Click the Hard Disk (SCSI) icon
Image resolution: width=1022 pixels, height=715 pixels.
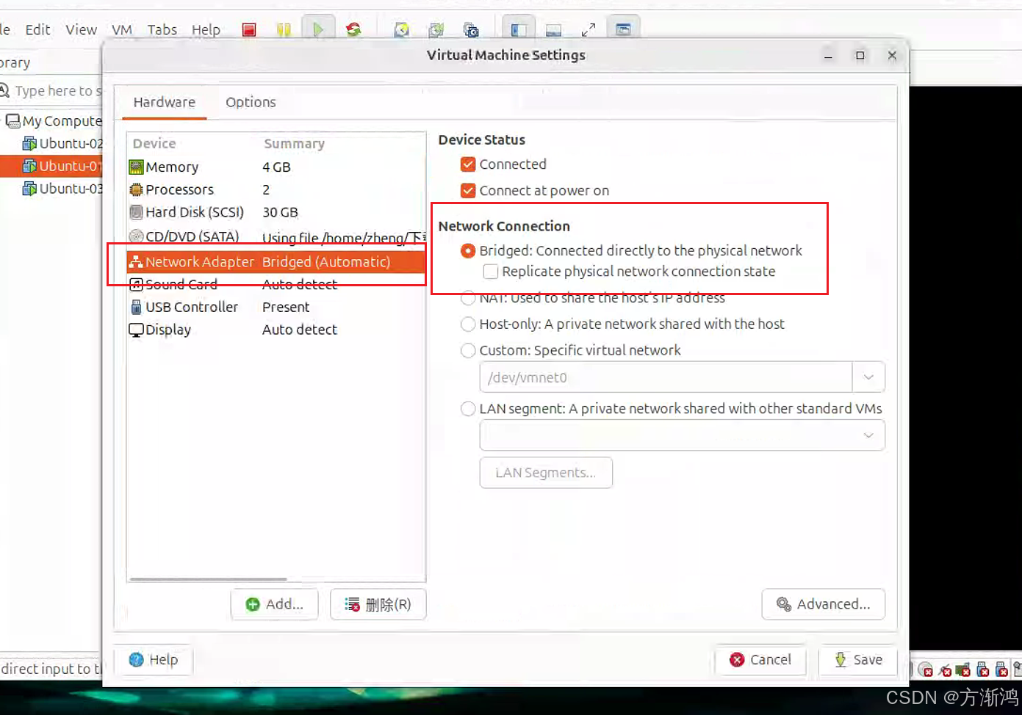pyautogui.click(x=136, y=213)
